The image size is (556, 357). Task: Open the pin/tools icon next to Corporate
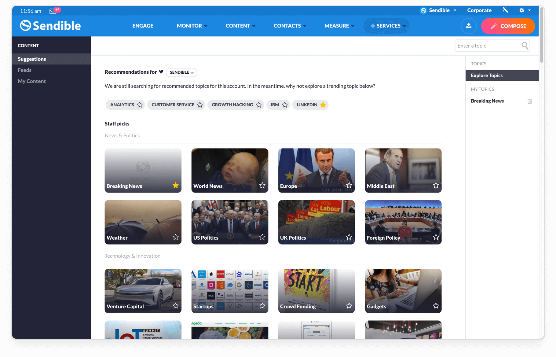pyautogui.click(x=505, y=10)
